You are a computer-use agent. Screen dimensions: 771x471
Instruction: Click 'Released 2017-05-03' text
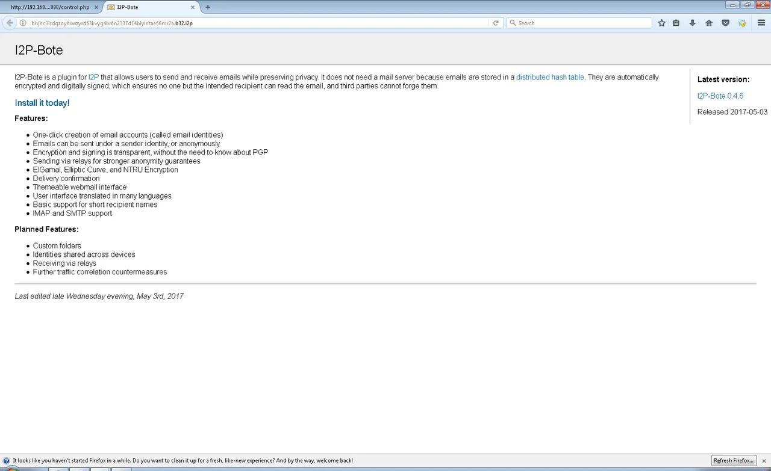[x=732, y=112]
